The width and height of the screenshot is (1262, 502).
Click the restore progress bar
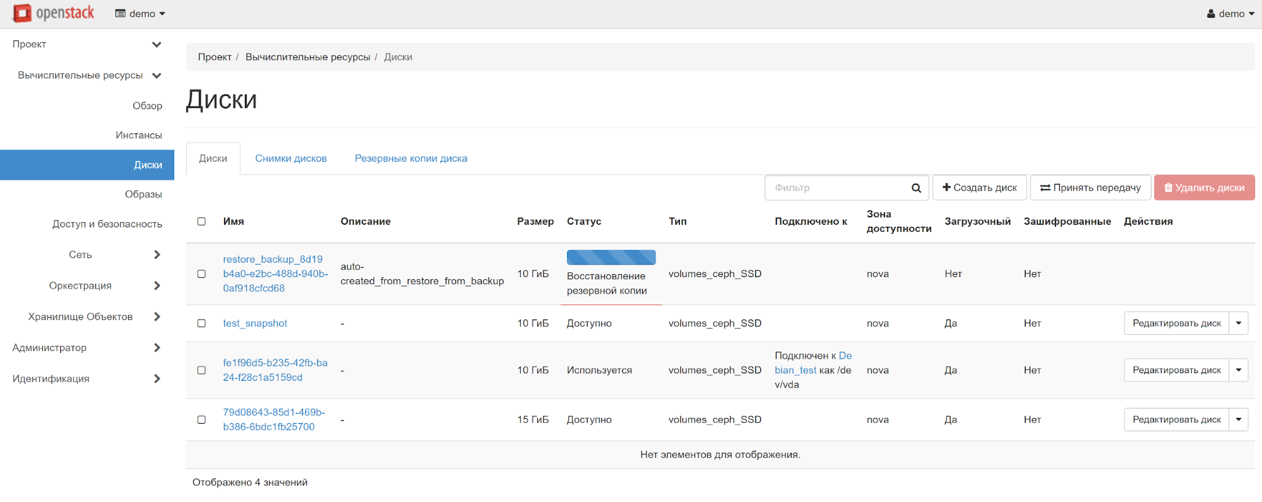611,258
